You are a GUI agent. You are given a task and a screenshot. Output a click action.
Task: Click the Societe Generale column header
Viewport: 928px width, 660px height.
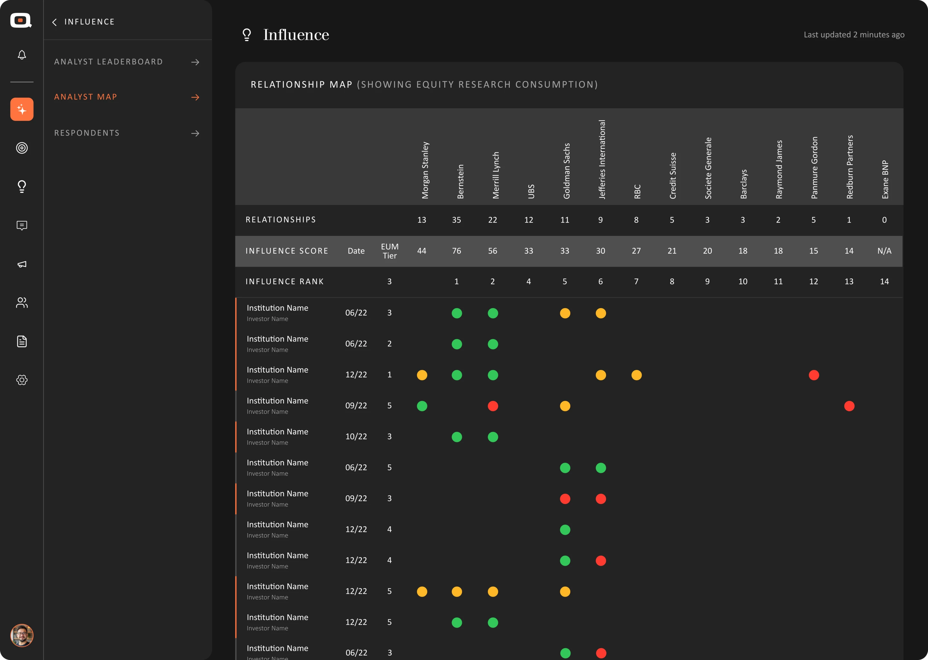tap(708, 168)
